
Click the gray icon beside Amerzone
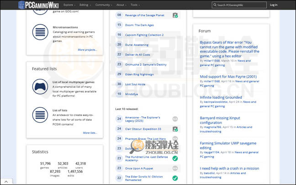175,119
